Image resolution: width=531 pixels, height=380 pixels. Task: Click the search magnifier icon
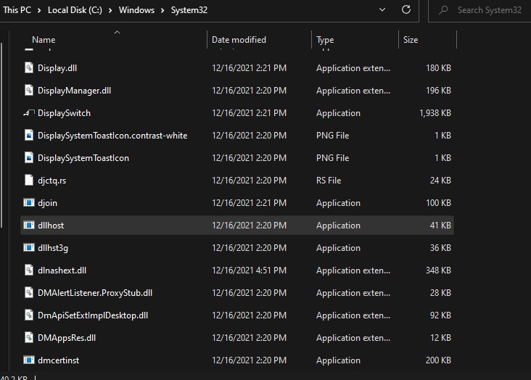(x=442, y=10)
